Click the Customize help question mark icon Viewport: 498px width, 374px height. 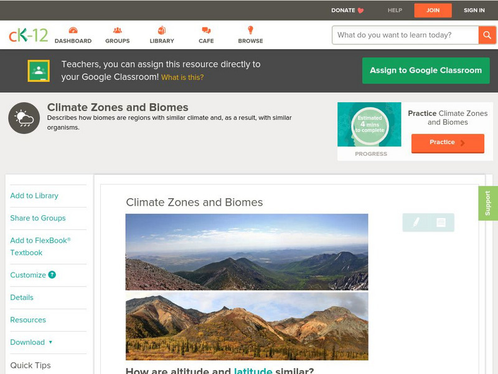tap(52, 275)
